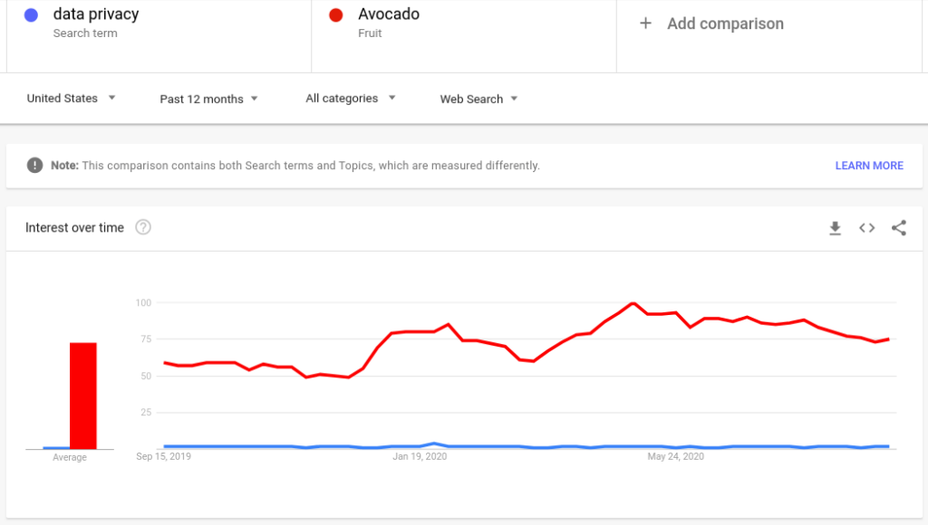Open the Web Search type dropdown
Image resolution: width=928 pixels, height=525 pixels.
(x=478, y=99)
